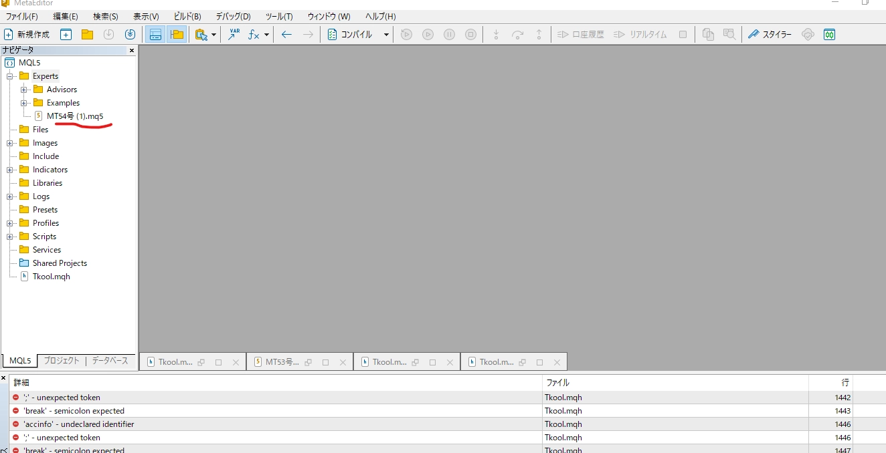This screenshot has height=453, width=886.
Task: Click the cloud shield protector icon
Action: coord(808,35)
